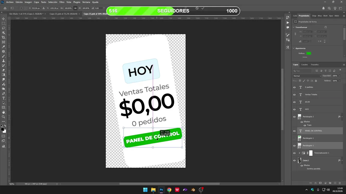Select the Zoom magnifier tool

tap(4, 117)
